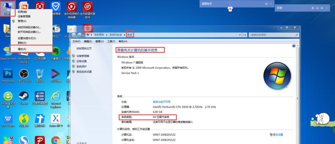The height and width of the screenshot is (144, 335).
Task: Choose 设备管理器 in the context menu
Action: 31,17
